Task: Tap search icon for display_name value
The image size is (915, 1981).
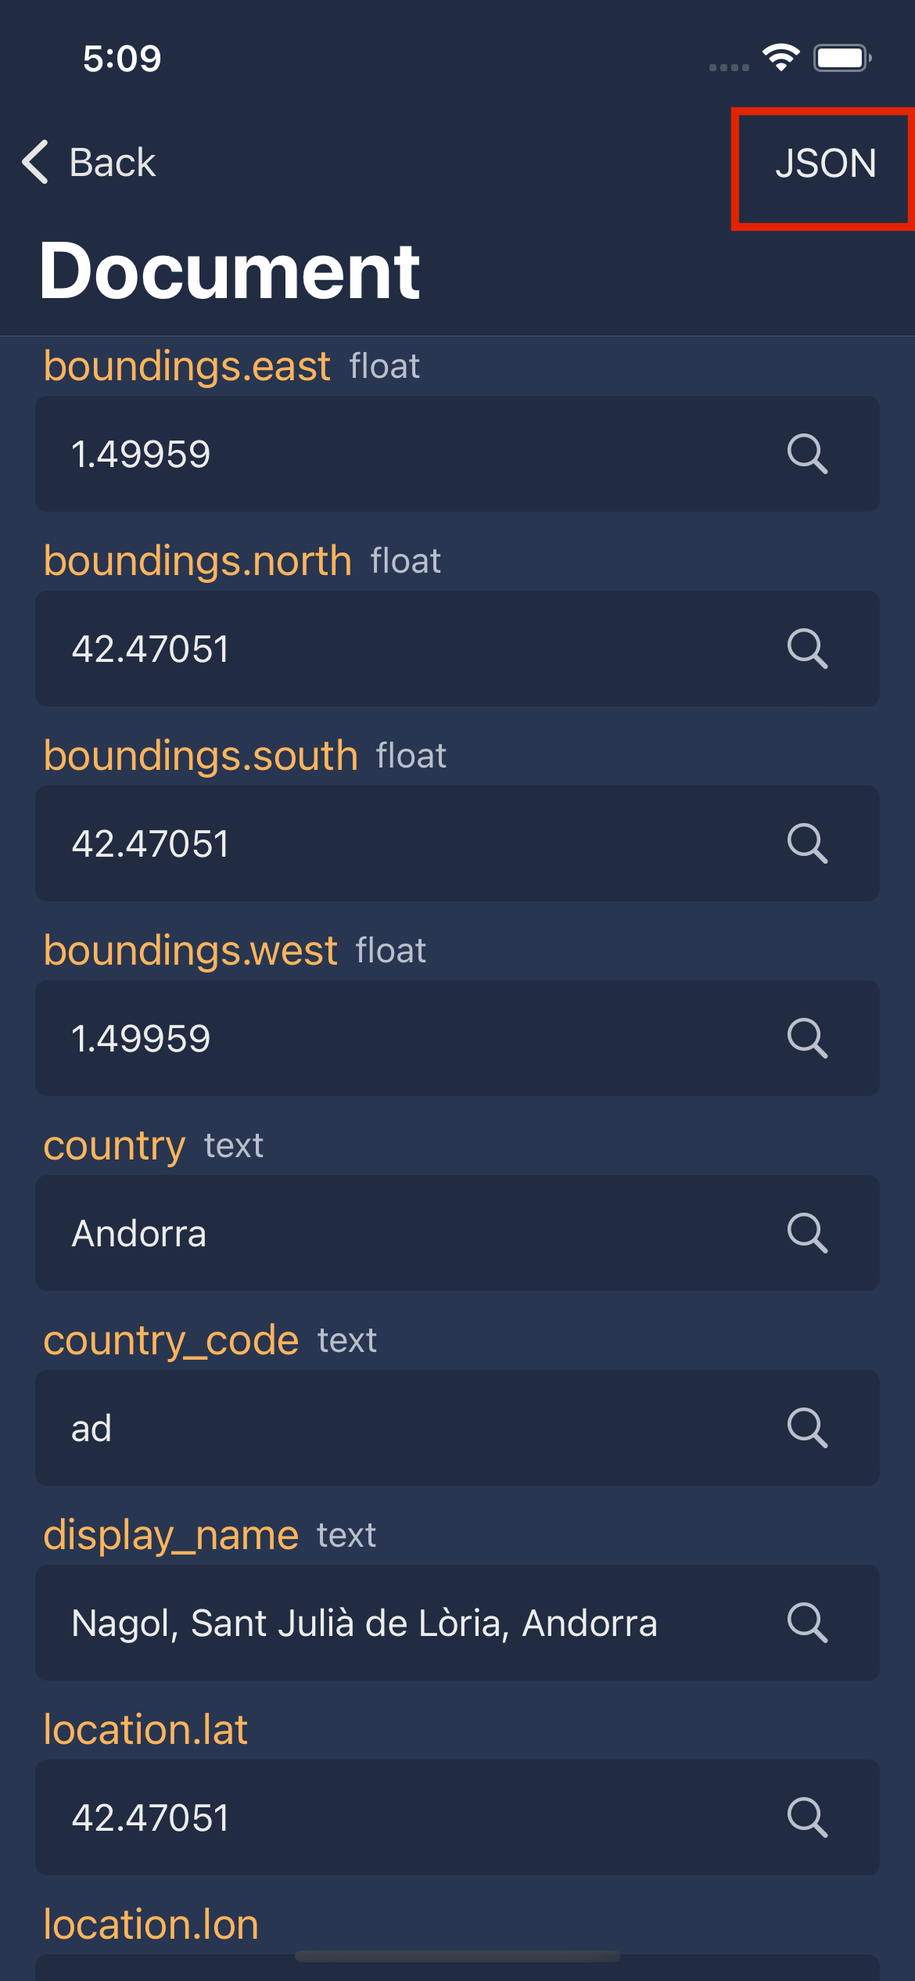Action: click(x=807, y=1623)
